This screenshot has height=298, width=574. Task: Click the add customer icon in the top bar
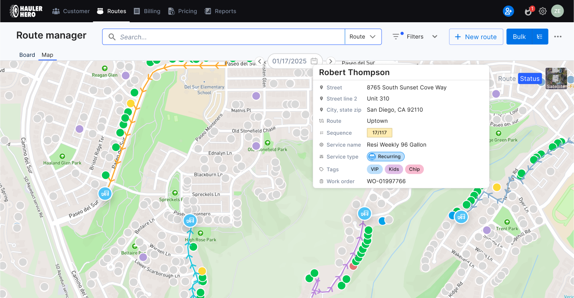[508, 11]
